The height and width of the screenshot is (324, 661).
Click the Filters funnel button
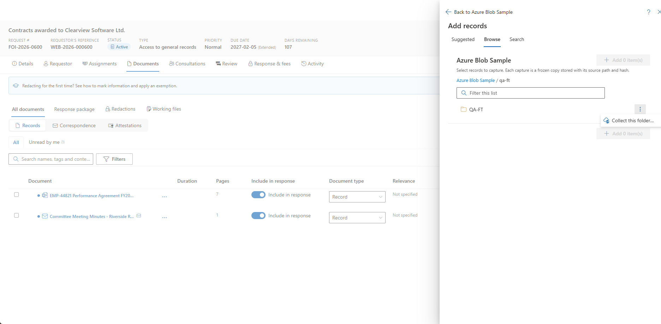[114, 159]
